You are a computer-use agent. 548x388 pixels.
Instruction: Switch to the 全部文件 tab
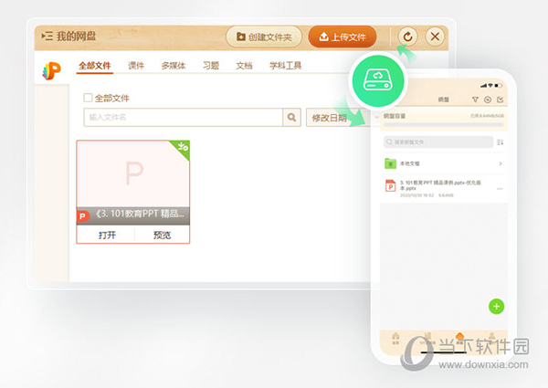pyautogui.click(x=94, y=66)
